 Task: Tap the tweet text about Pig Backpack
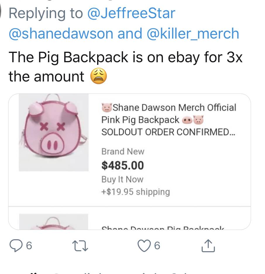pos(125,67)
